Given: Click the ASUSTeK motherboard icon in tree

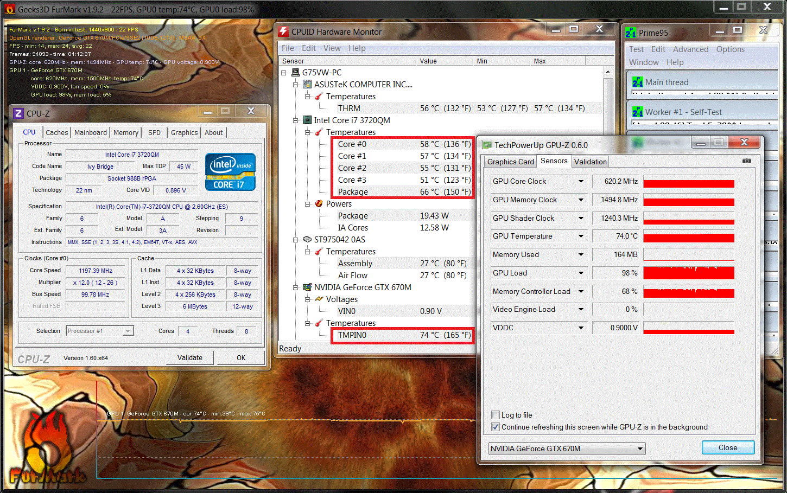Looking at the screenshot, I should (307, 84).
